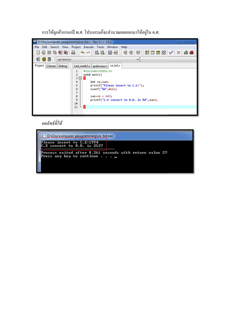Click the Find magnifier icon
This screenshot has height=328, width=232.
point(97,52)
